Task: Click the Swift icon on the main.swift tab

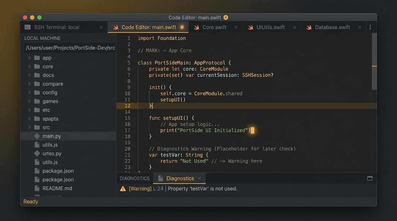Action: tap(116, 27)
